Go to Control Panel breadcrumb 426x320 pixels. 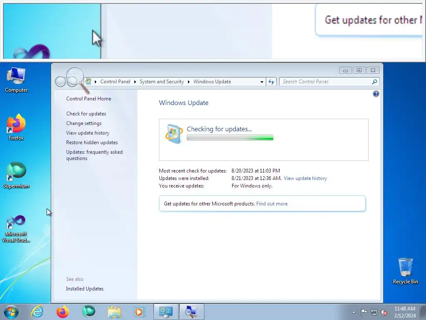pyautogui.click(x=115, y=82)
